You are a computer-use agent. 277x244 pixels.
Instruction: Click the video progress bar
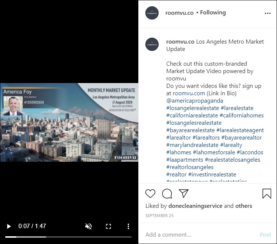point(68,237)
